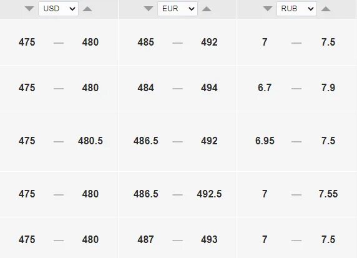
Task: Select the 6.7 RUB buy rate
Action: click(265, 87)
